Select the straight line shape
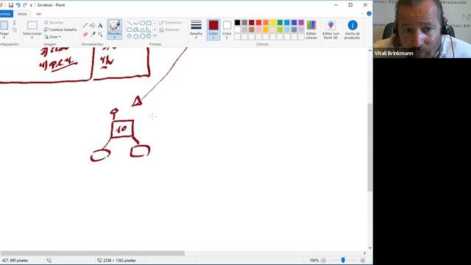The width and height of the screenshot is (471, 265). (x=130, y=23)
